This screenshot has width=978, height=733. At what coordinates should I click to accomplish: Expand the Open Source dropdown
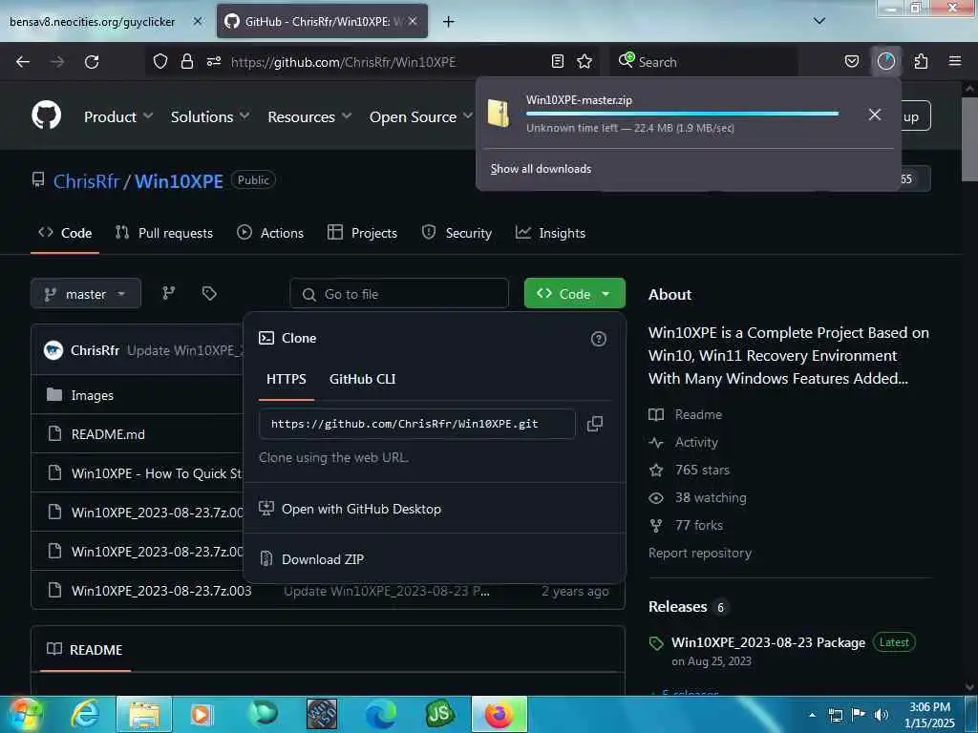(421, 116)
